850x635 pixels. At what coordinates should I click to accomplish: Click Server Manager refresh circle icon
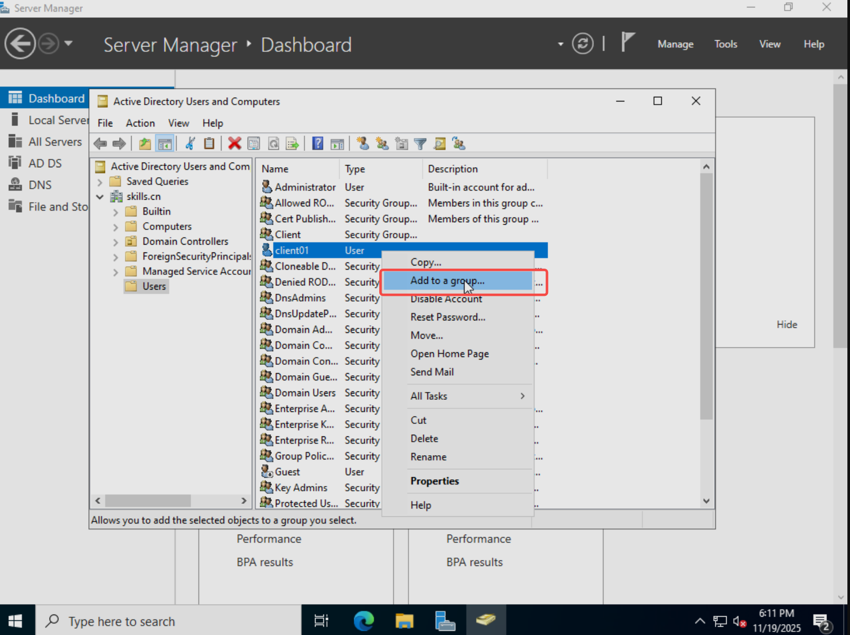pos(583,44)
